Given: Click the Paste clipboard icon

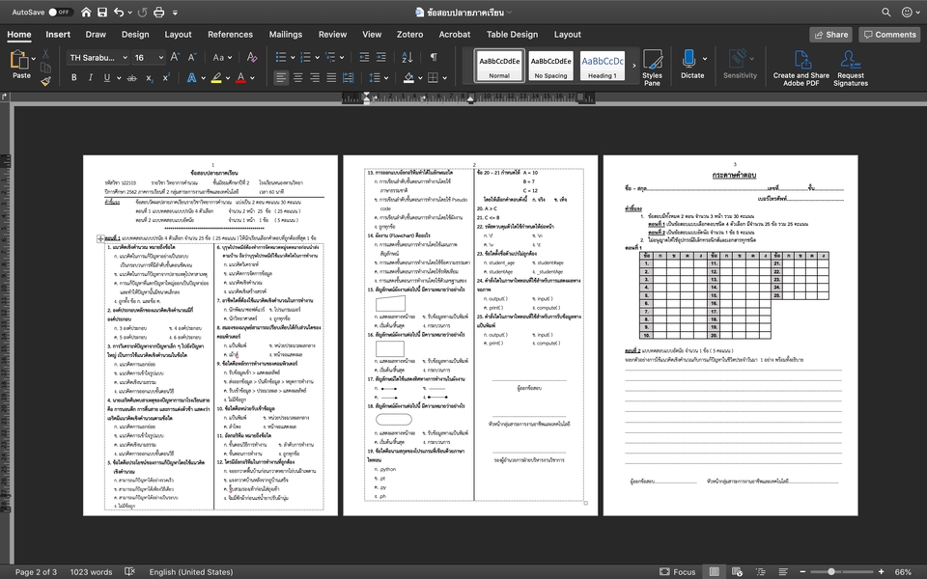Looking at the screenshot, I should pos(19,60).
